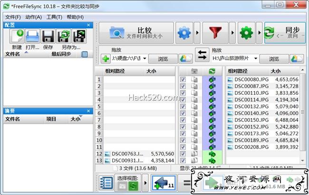Close the Configuration panel
309x195 pixels.
coord(88,25)
